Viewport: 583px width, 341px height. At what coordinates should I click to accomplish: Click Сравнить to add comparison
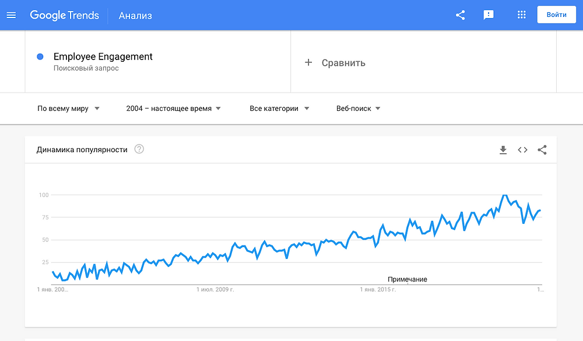(x=343, y=63)
